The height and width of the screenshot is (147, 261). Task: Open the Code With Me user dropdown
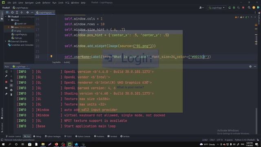click(201, 8)
